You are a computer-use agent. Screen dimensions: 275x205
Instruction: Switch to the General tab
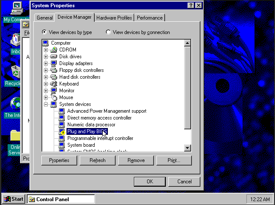(44, 18)
